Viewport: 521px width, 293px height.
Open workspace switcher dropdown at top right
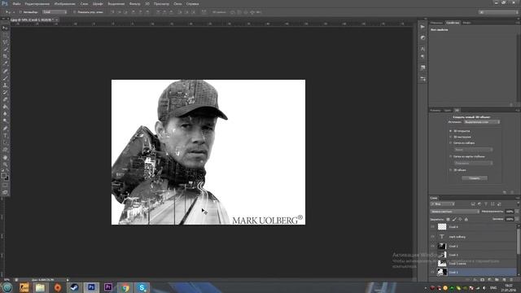click(498, 12)
